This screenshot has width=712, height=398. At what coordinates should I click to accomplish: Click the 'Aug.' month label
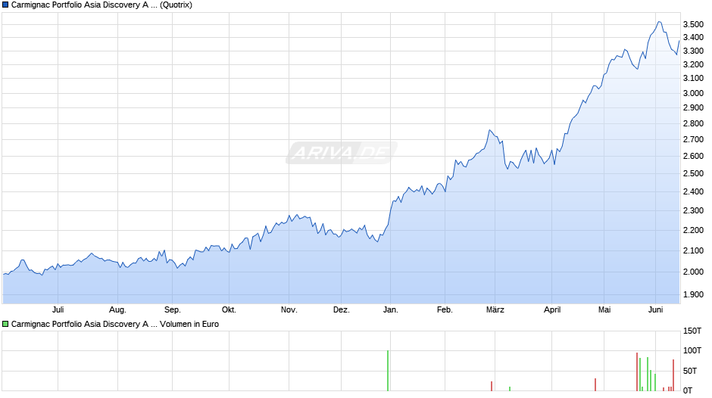tap(117, 309)
